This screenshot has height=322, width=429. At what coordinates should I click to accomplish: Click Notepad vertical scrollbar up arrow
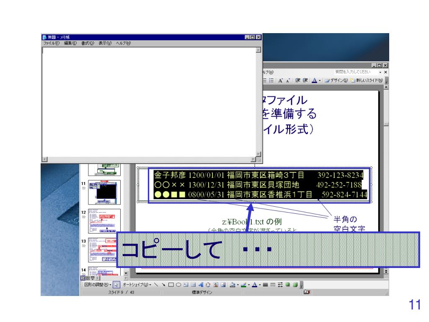point(258,50)
